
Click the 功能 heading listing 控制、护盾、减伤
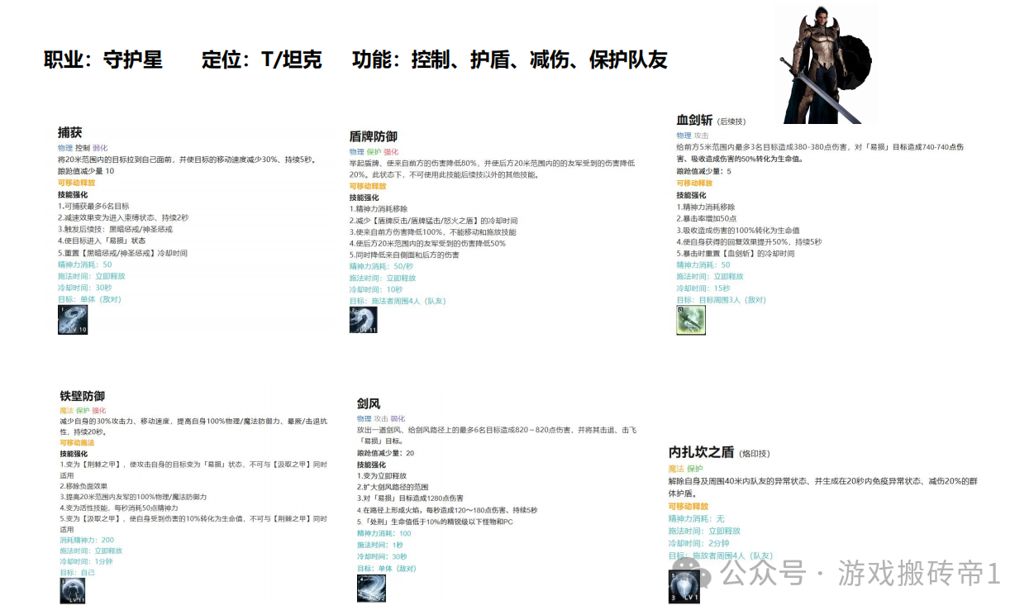(x=509, y=60)
